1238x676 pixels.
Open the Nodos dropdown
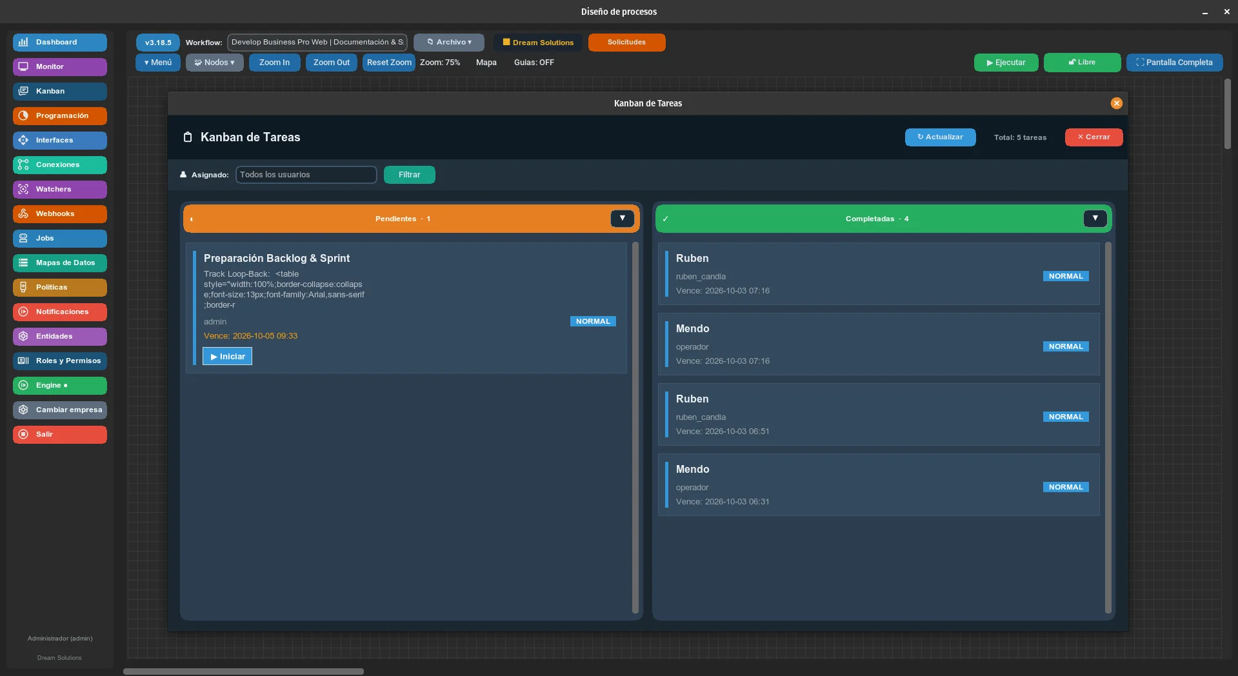214,63
